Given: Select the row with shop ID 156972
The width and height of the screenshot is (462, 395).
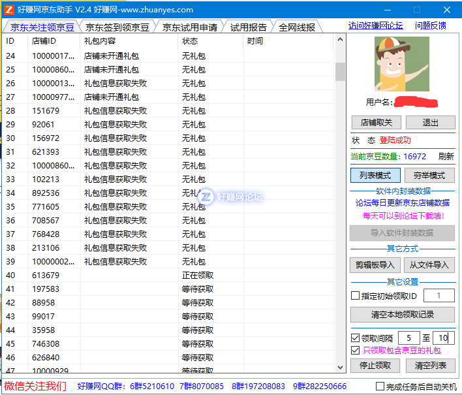Looking at the screenshot, I should tap(168, 138).
